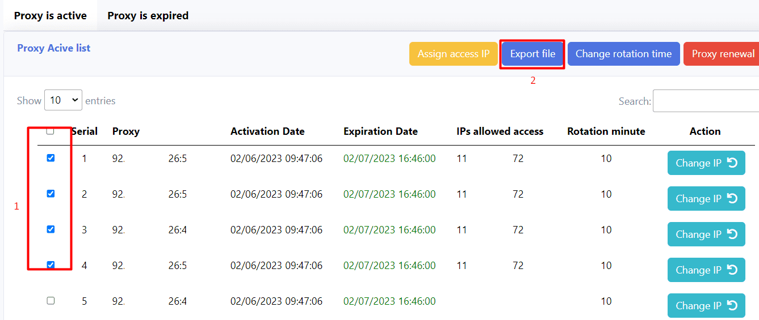Rotate IP for proxy serial 3
Viewport: 759px width, 320px height.
706,234
